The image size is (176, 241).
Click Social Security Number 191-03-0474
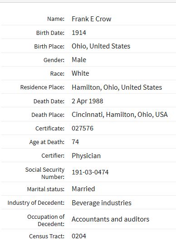click(90, 172)
